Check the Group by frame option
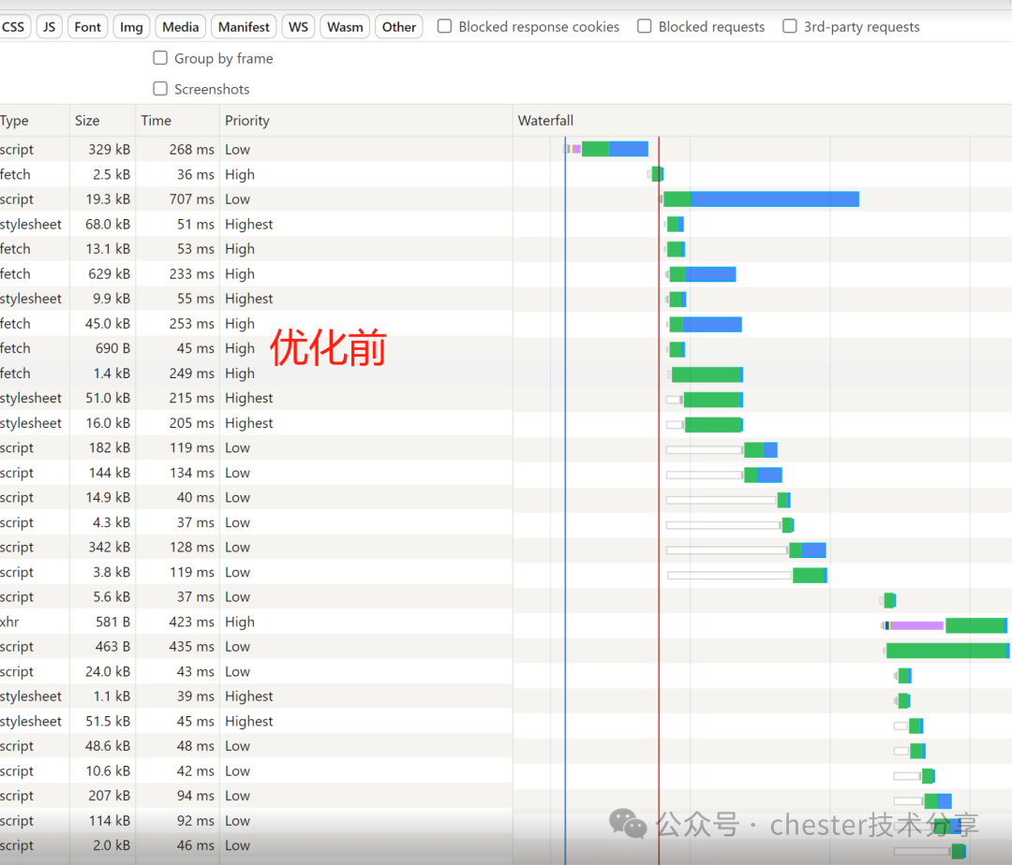This screenshot has width=1012, height=865. point(160,58)
